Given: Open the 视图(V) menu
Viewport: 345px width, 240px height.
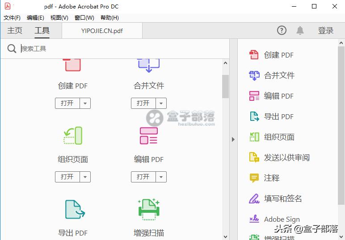Looking at the screenshot, I should [59, 18].
